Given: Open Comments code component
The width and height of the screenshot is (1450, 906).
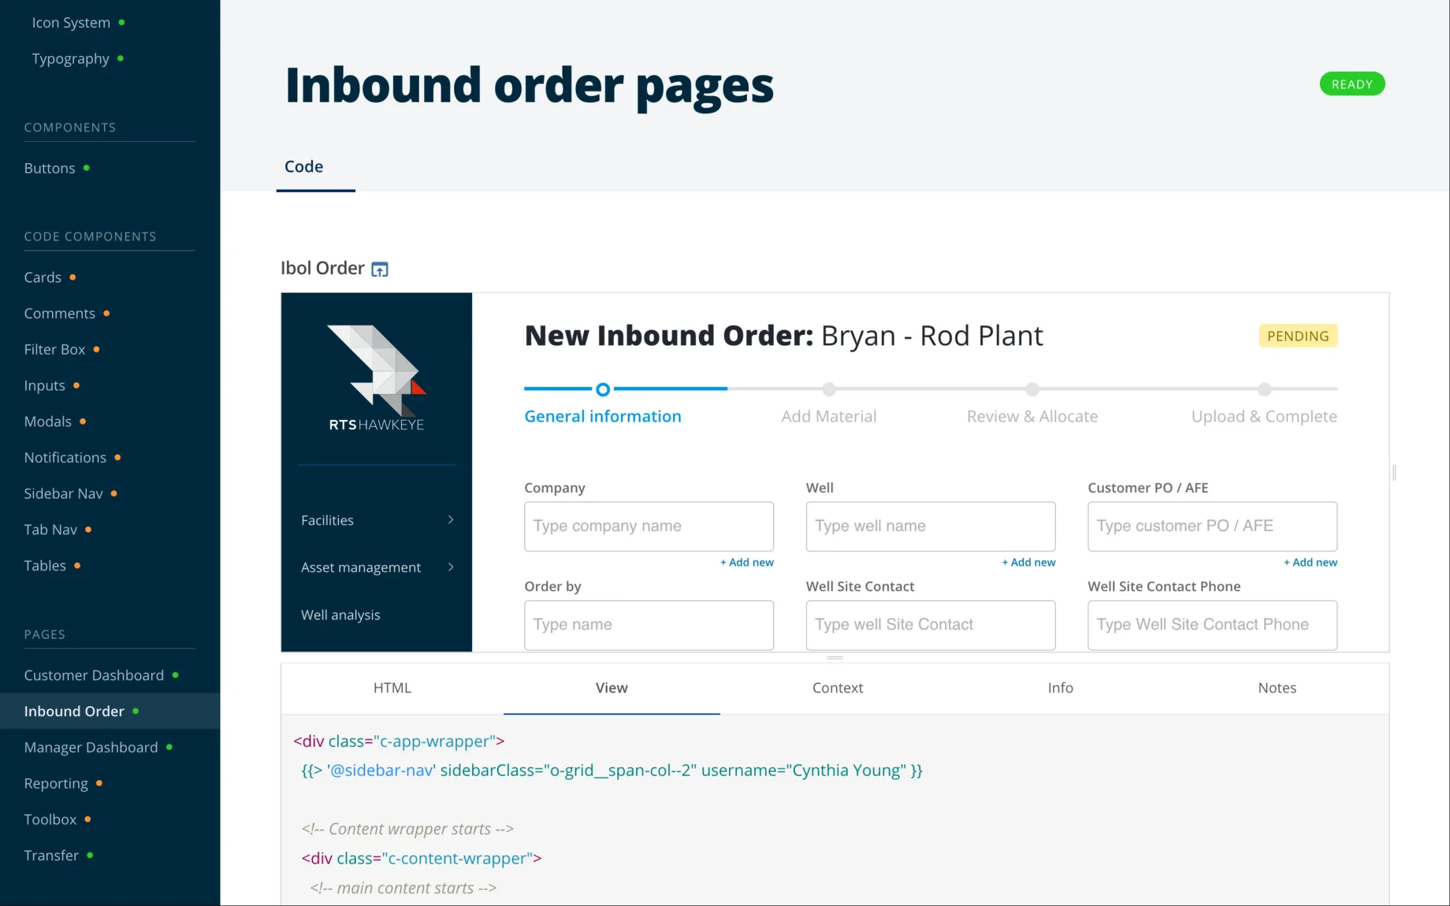Looking at the screenshot, I should 60,314.
